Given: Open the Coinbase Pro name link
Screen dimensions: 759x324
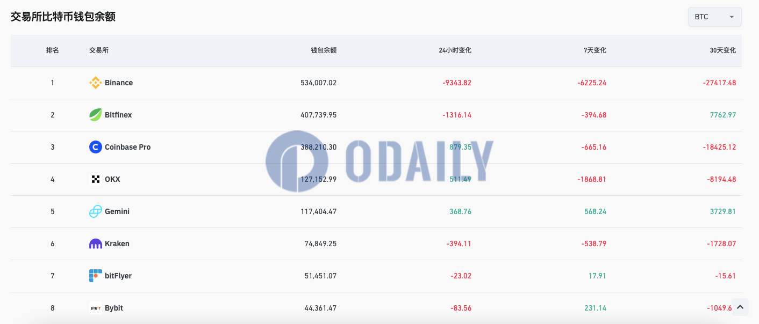Looking at the screenshot, I should 127,147.
